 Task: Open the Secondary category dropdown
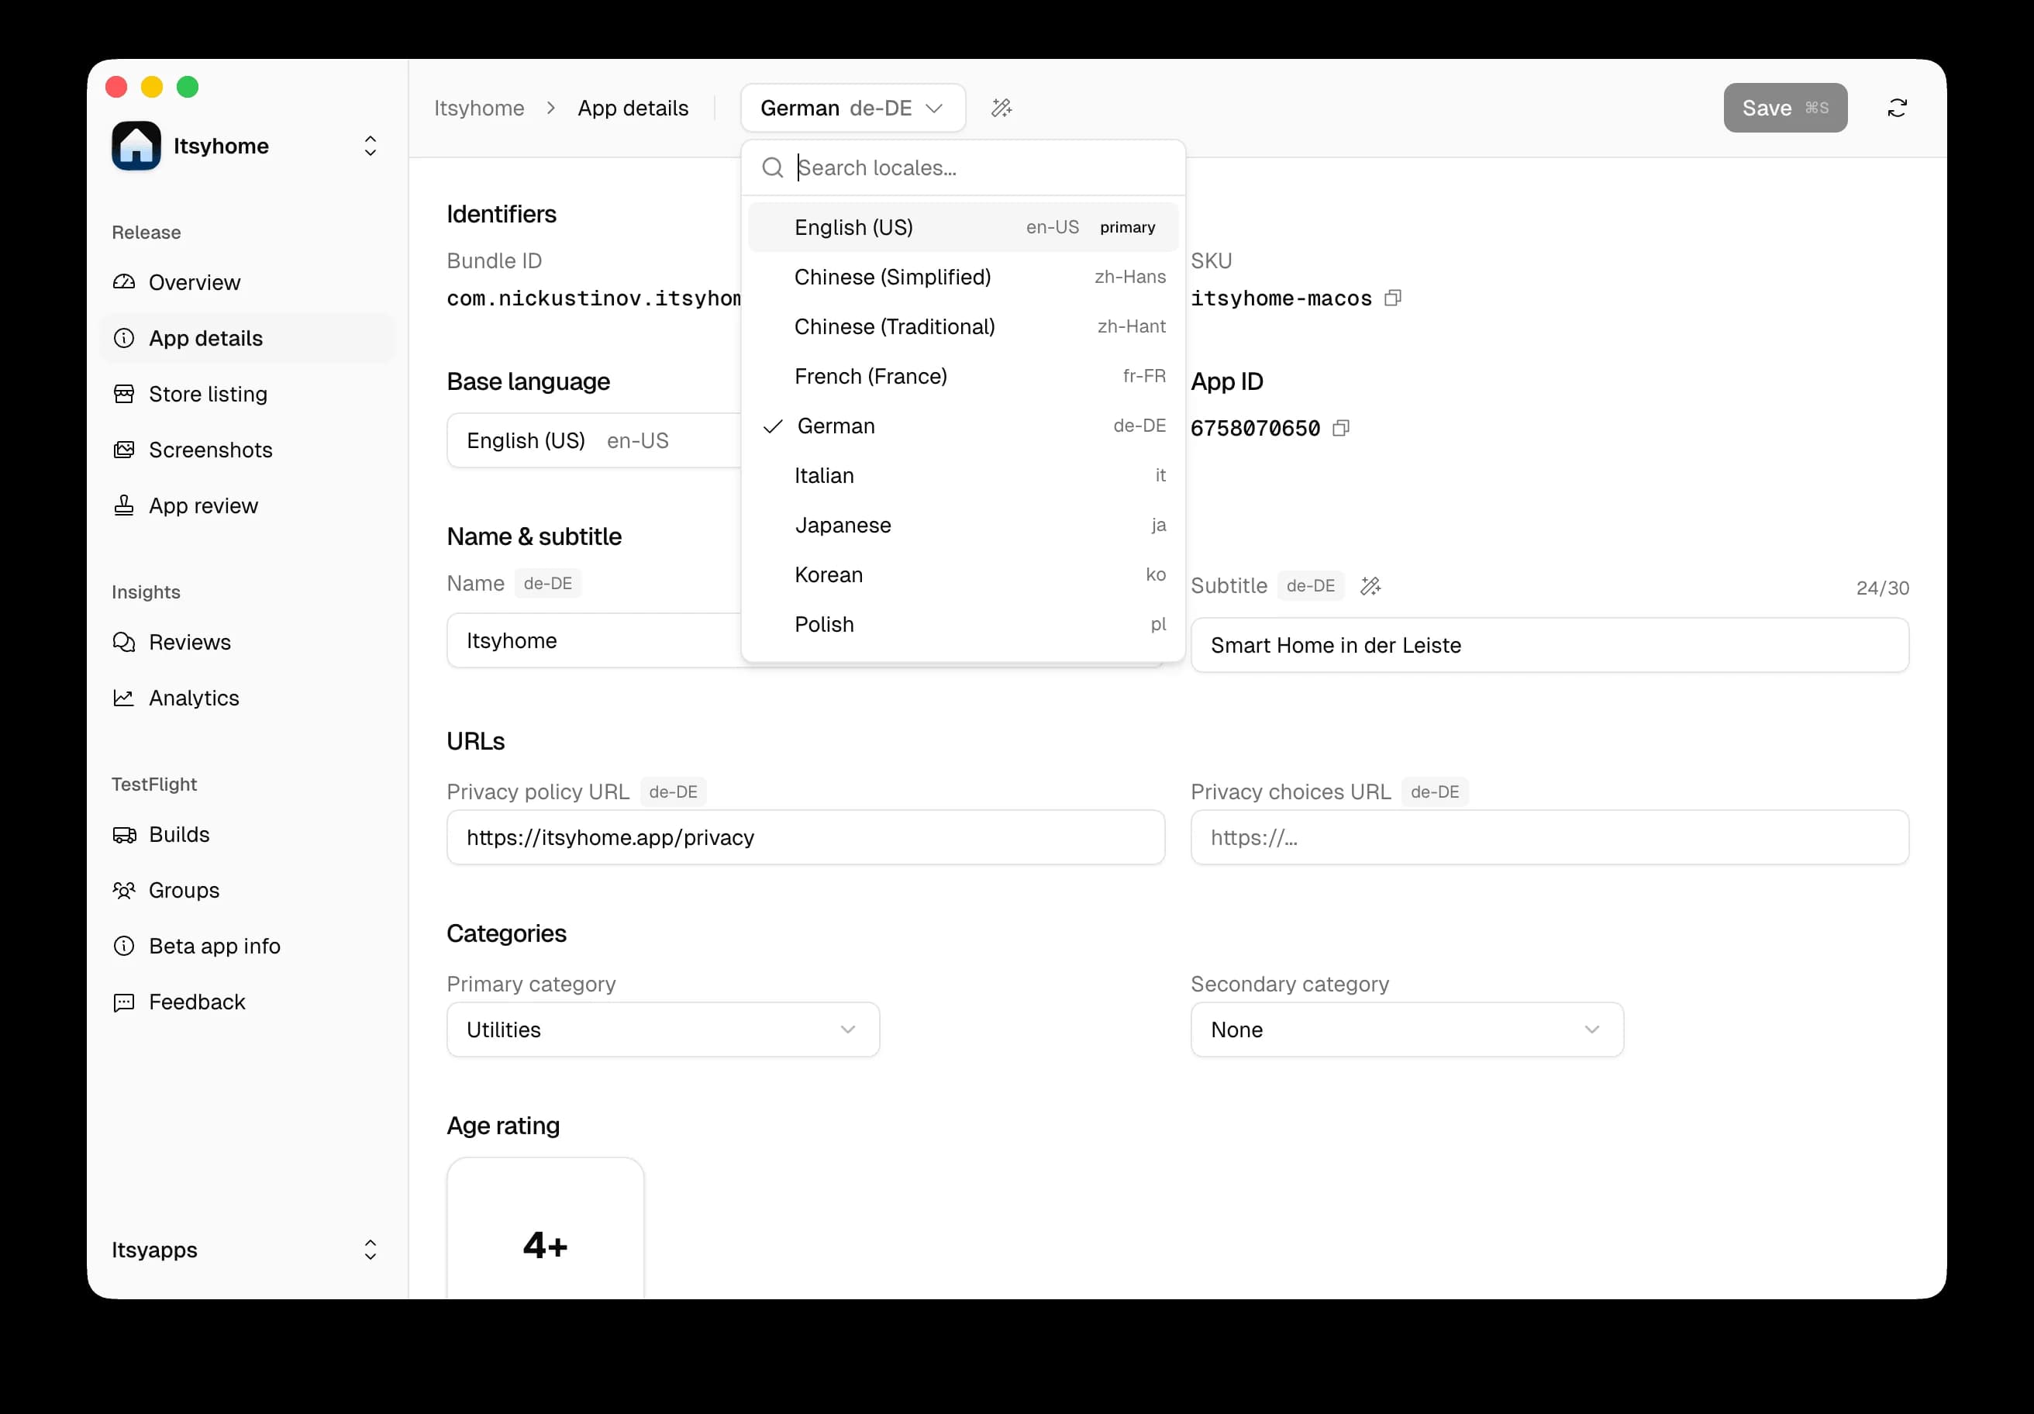pyautogui.click(x=1406, y=1029)
